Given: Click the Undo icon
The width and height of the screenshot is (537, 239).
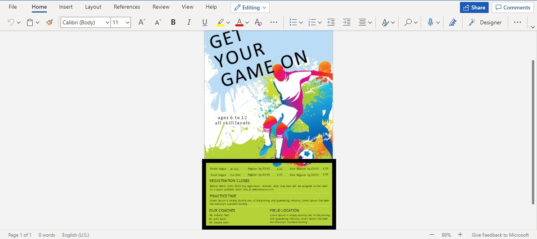Looking at the screenshot, I should pos(10,22).
